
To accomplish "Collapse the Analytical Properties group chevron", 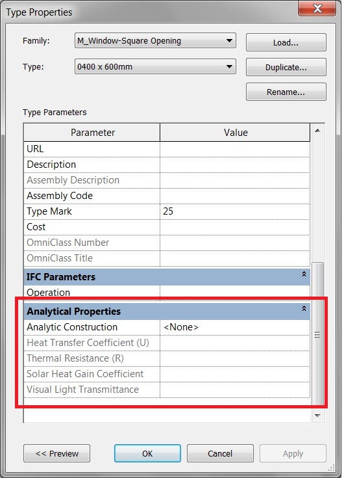I will (304, 308).
